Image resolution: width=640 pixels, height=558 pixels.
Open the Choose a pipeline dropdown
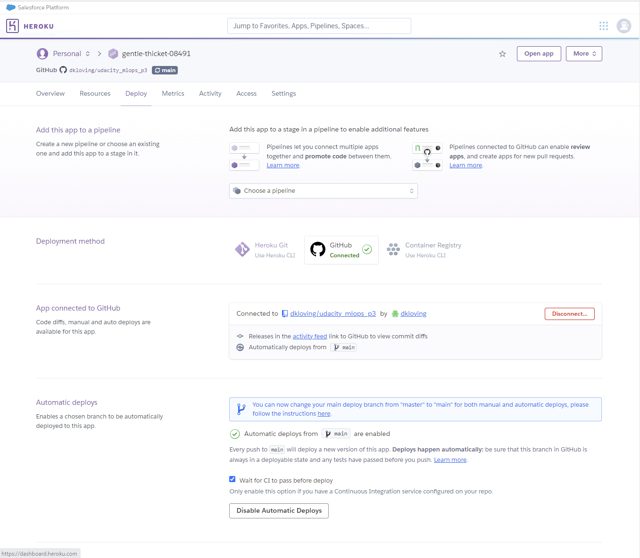324,191
